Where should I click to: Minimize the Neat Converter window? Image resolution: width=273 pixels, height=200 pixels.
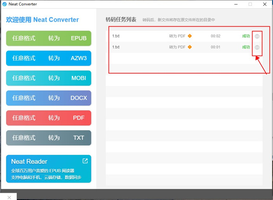pos(236,4)
